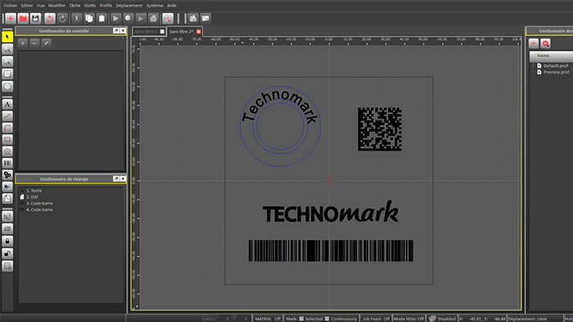Start marking with the first play icon

click(x=115, y=18)
